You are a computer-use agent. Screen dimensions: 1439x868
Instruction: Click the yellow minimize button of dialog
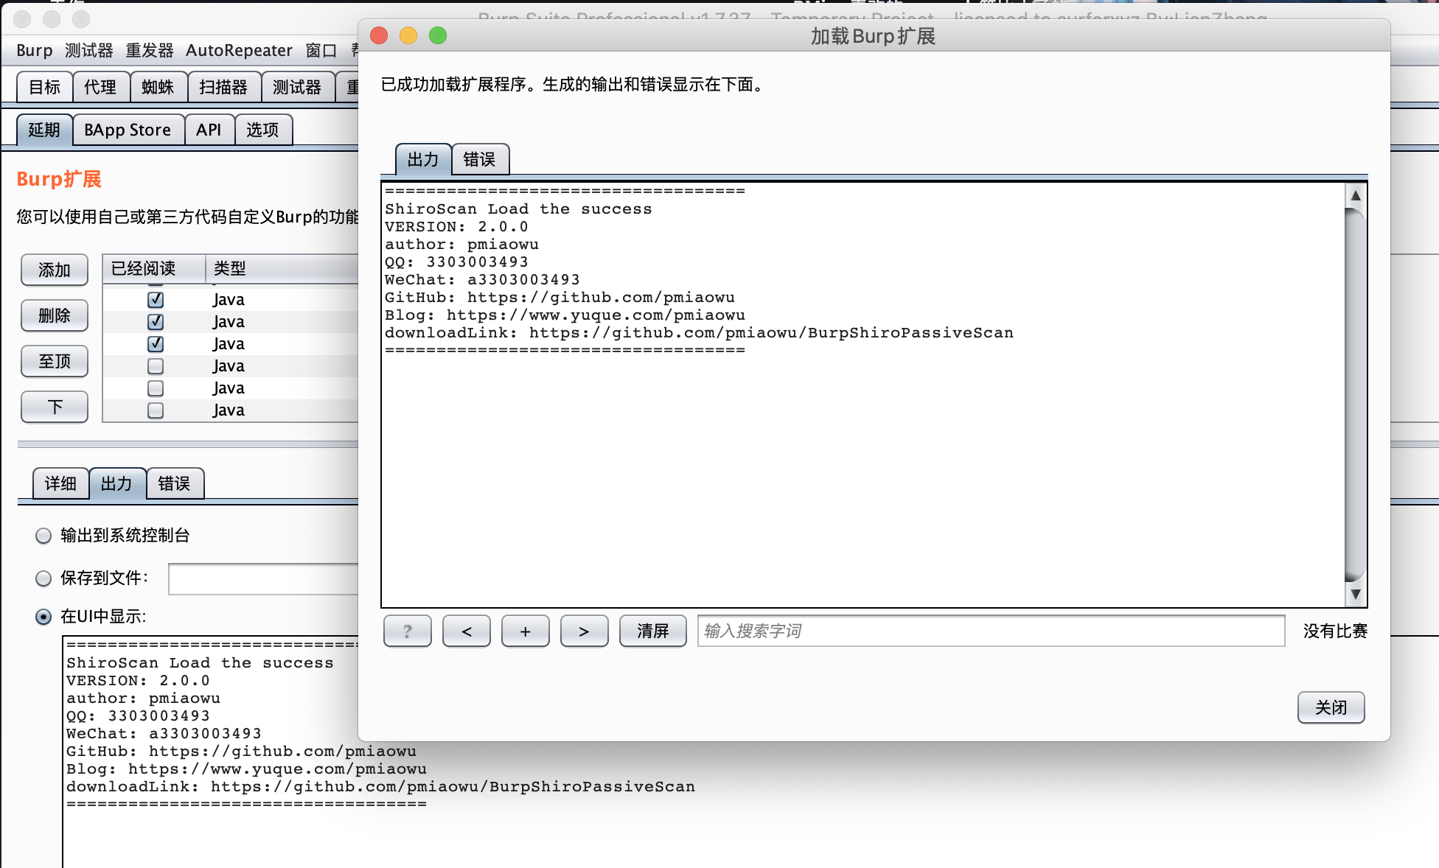coord(408,35)
